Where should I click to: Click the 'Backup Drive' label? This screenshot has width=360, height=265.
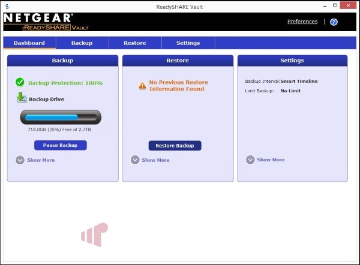click(x=47, y=99)
